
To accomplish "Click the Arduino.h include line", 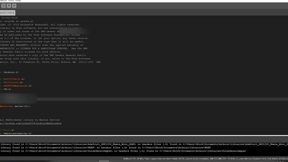I will [x=9, y=72].
